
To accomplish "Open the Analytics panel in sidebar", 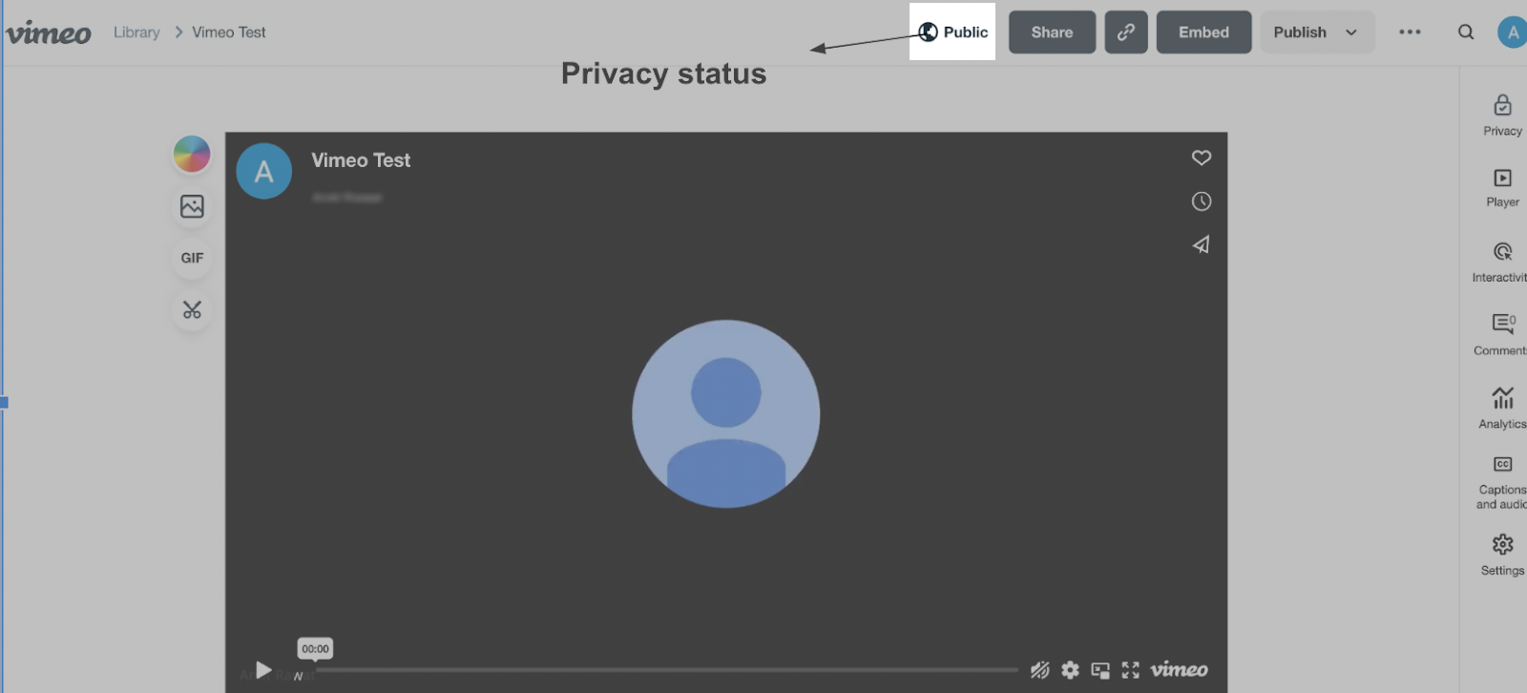I will (1502, 407).
